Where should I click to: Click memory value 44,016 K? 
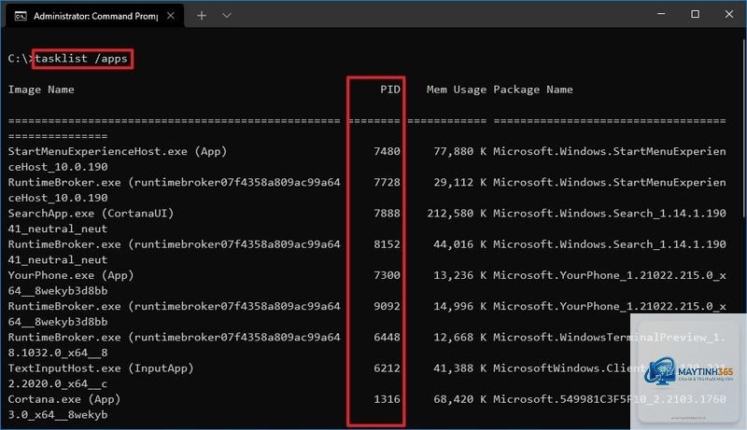coord(459,244)
